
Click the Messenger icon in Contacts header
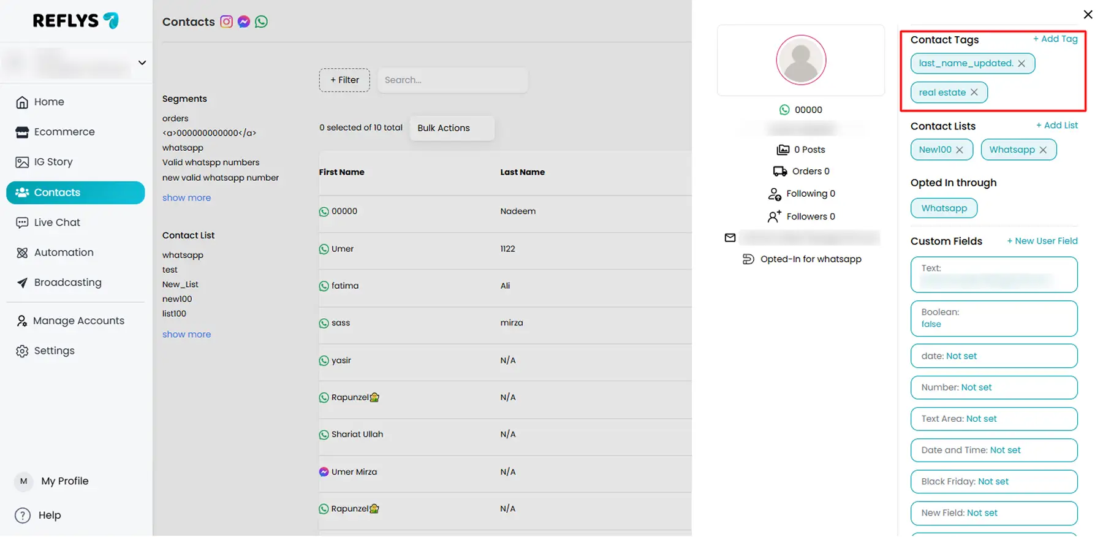244,22
